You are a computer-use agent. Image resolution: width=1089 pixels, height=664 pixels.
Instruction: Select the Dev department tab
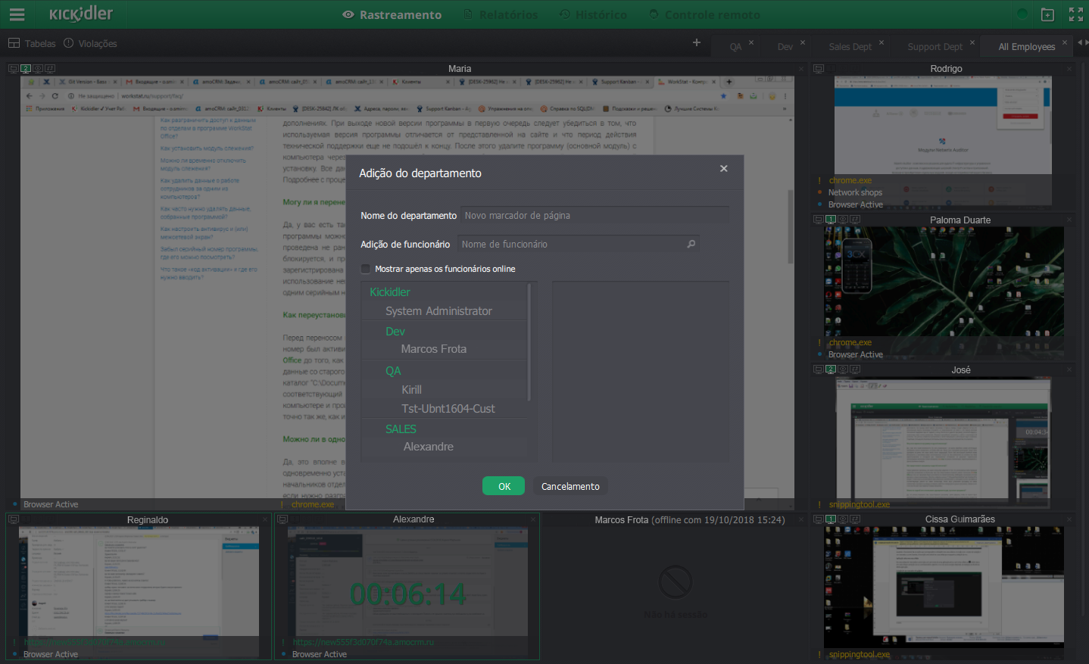pyautogui.click(x=785, y=46)
